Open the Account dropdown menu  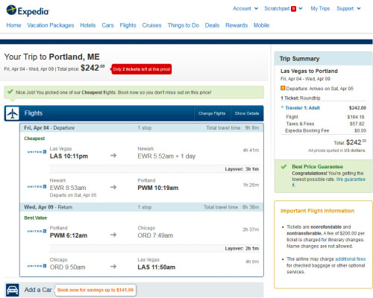245,9
